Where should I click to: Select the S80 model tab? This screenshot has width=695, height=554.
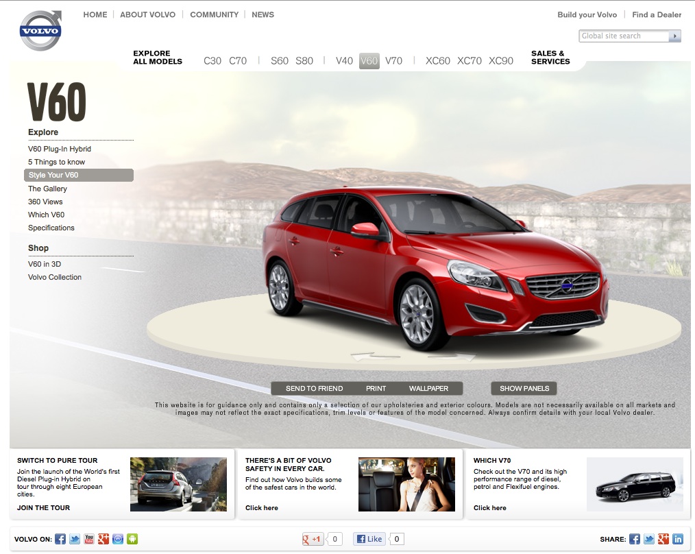(x=304, y=61)
